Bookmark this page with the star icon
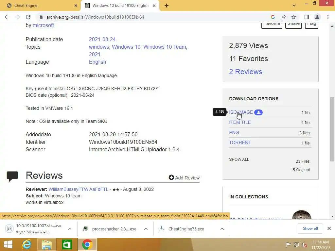This screenshot has height=251, width=335. pos(294,17)
